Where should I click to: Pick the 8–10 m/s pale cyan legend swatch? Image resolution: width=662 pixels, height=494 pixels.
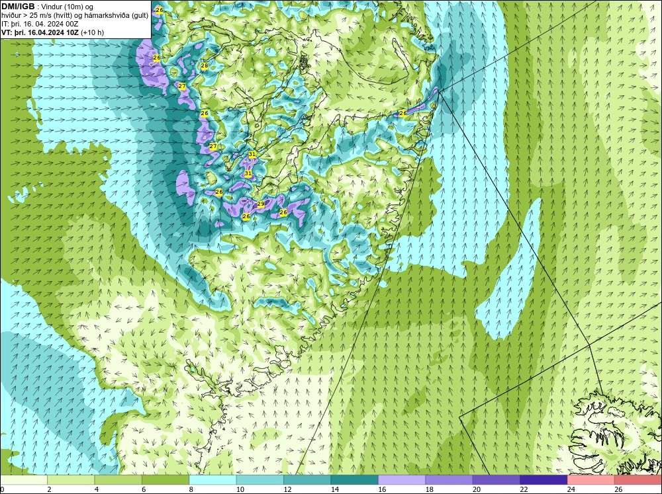[x=213, y=479]
